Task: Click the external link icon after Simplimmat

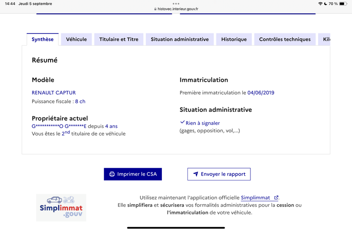Action: pos(276,198)
